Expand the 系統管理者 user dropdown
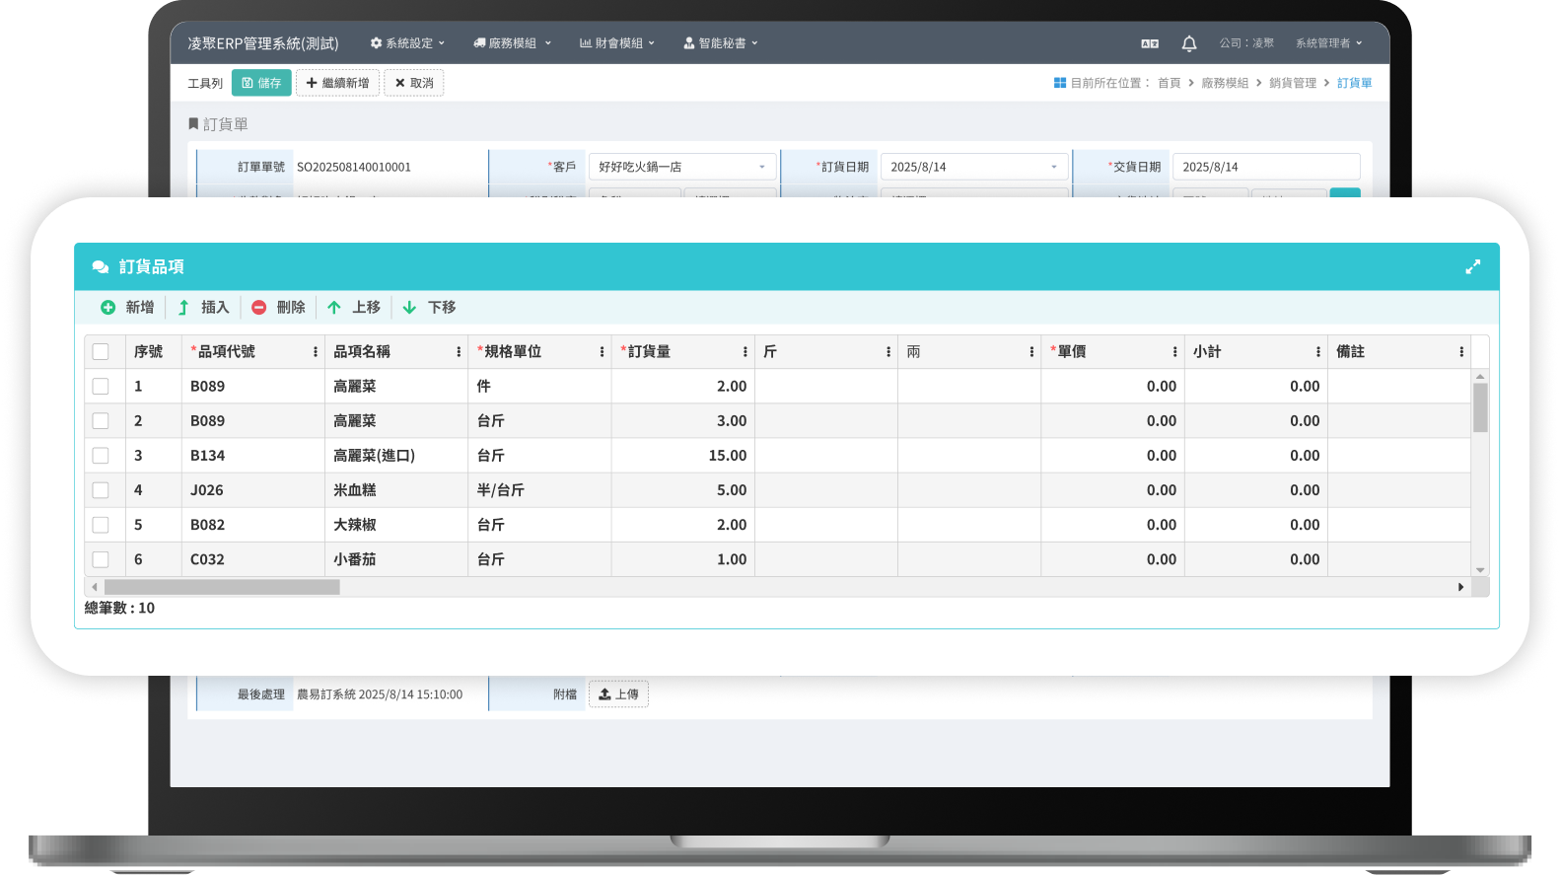 tap(1327, 43)
